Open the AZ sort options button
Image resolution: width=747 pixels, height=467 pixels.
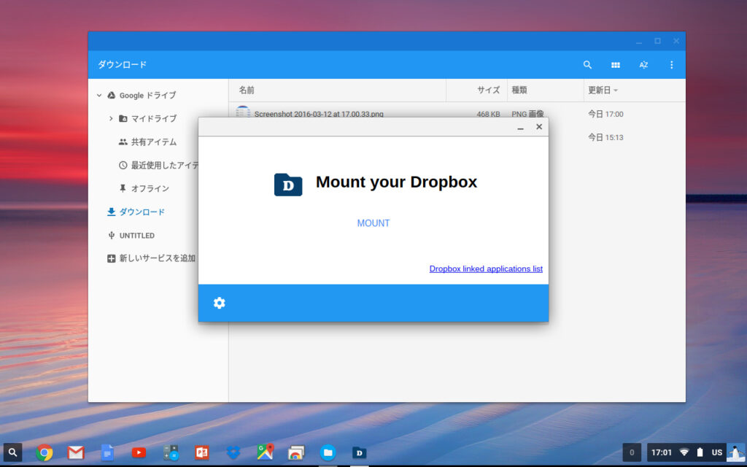(x=643, y=65)
